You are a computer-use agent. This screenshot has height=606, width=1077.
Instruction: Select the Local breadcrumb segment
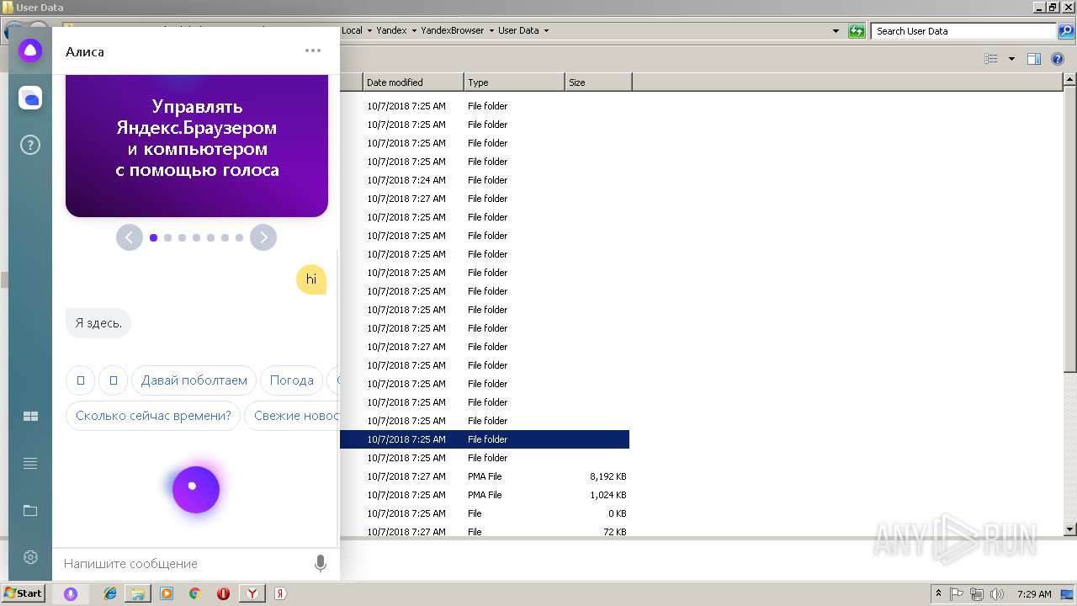point(352,31)
